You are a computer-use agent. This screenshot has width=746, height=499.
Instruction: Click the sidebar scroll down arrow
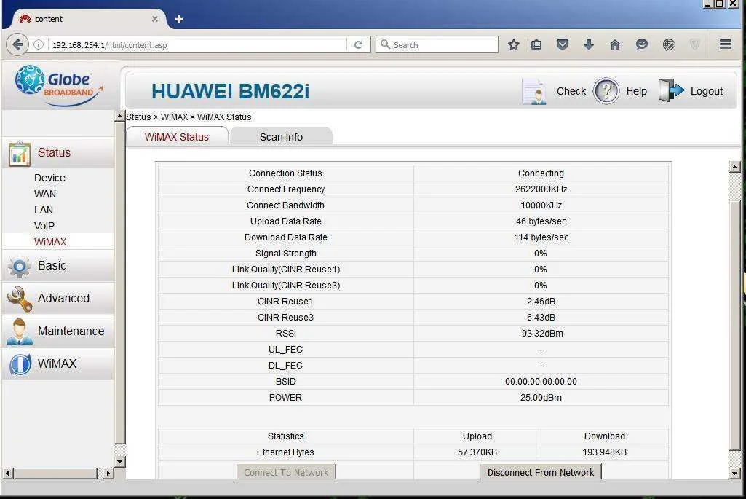120,461
